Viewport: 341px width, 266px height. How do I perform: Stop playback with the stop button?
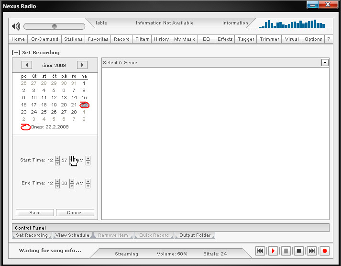(299, 251)
